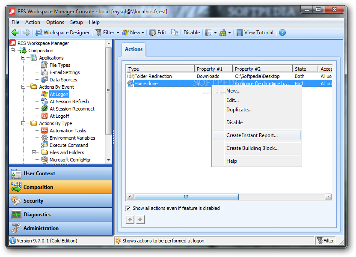Sort by the State column header

[x=305, y=69]
